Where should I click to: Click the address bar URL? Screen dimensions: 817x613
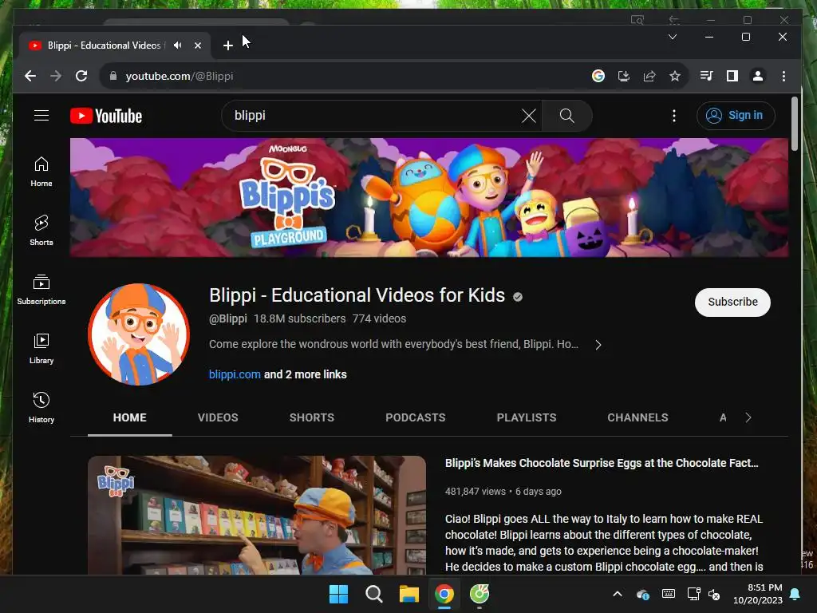180,76
